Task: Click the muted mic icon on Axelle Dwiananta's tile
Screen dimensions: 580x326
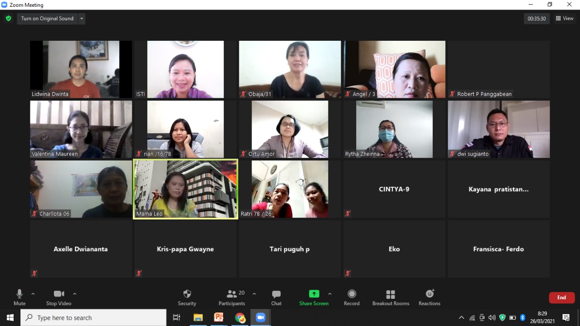Action: click(34, 273)
